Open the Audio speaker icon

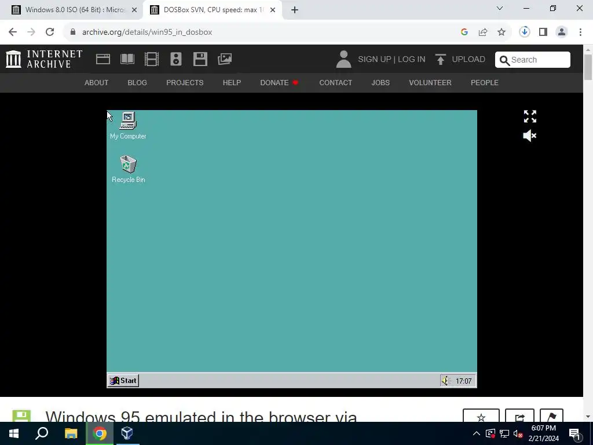pos(176,59)
